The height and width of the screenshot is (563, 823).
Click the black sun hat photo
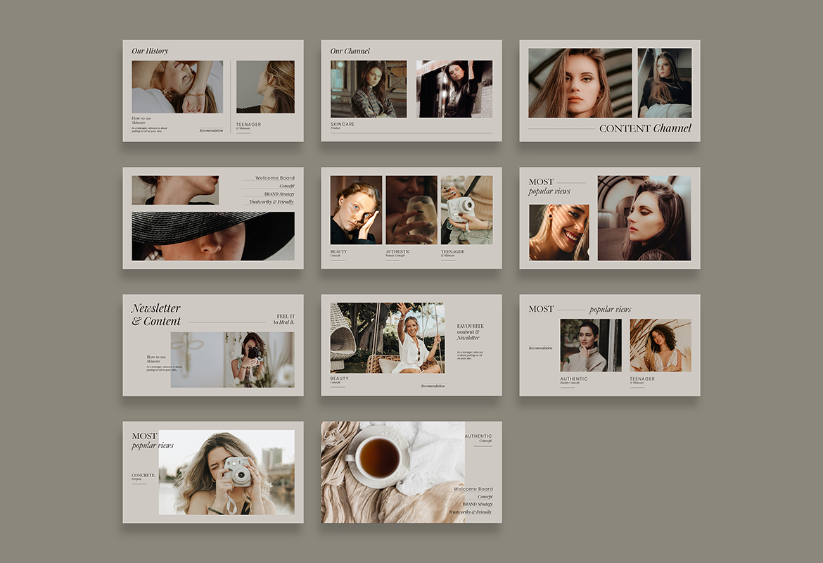[x=212, y=236]
